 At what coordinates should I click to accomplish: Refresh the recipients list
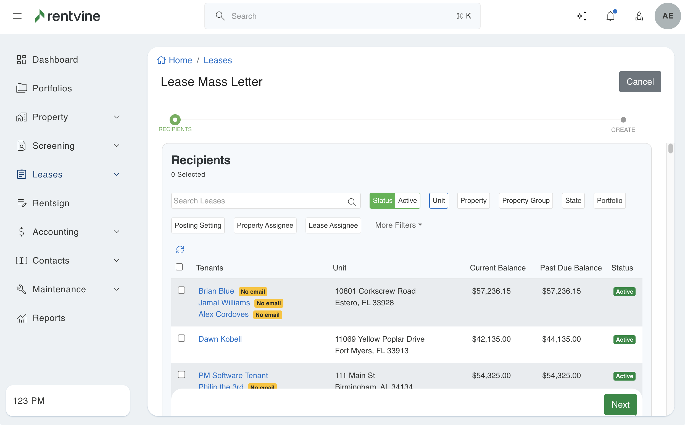click(x=180, y=249)
